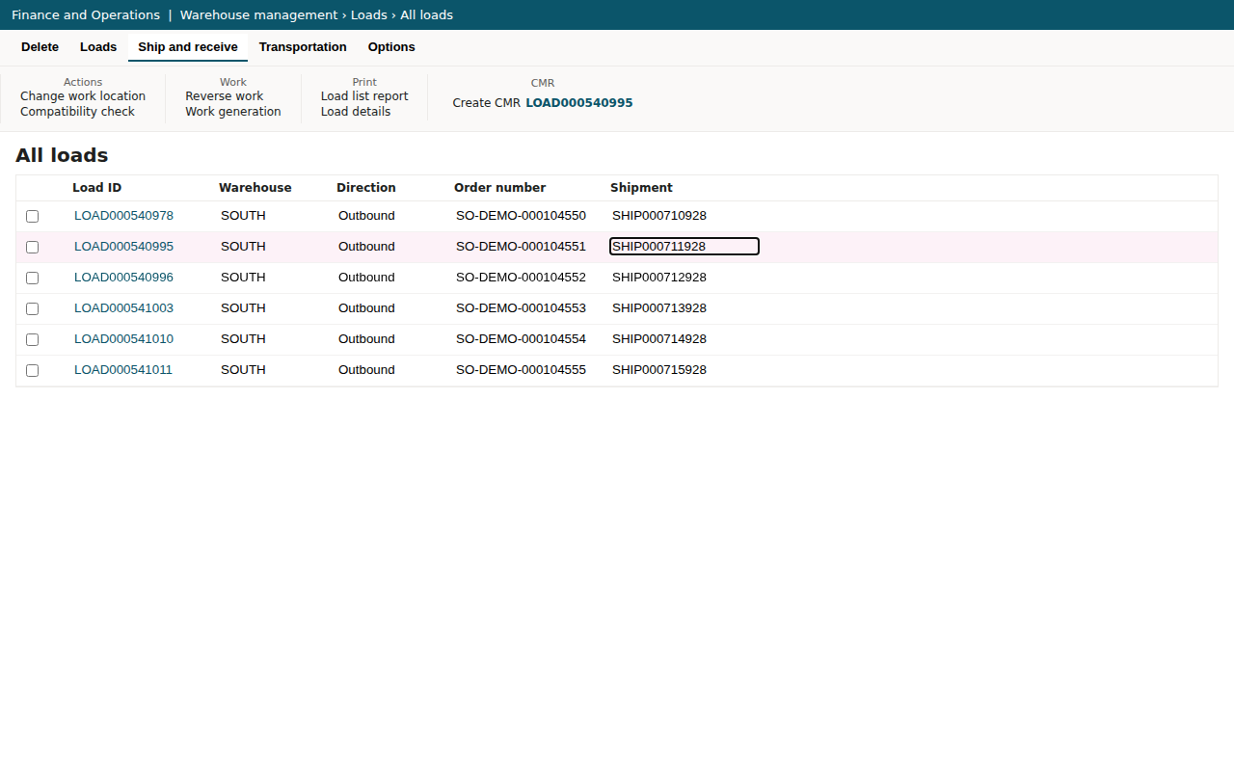Screen dimensions: 1234x771
Task: Open load LOAD000540995 link in the table
Action: tap(123, 247)
